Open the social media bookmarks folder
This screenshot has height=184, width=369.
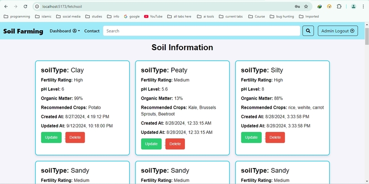tap(68, 16)
